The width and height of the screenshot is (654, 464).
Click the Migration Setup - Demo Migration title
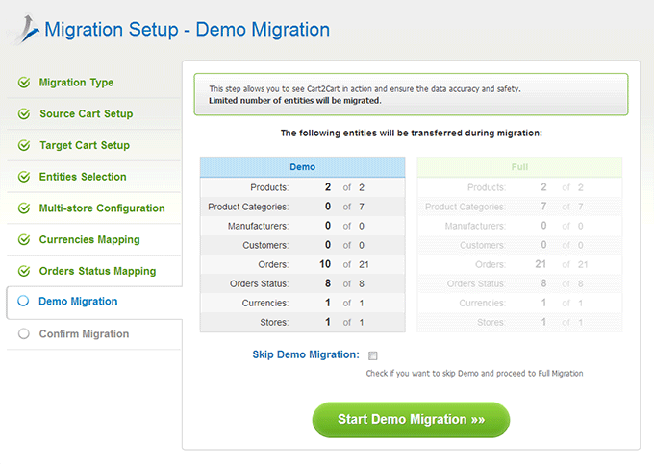click(x=187, y=30)
